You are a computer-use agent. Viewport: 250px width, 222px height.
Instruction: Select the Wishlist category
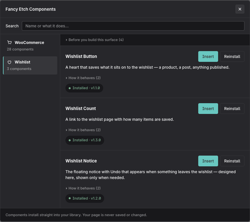point(30,65)
